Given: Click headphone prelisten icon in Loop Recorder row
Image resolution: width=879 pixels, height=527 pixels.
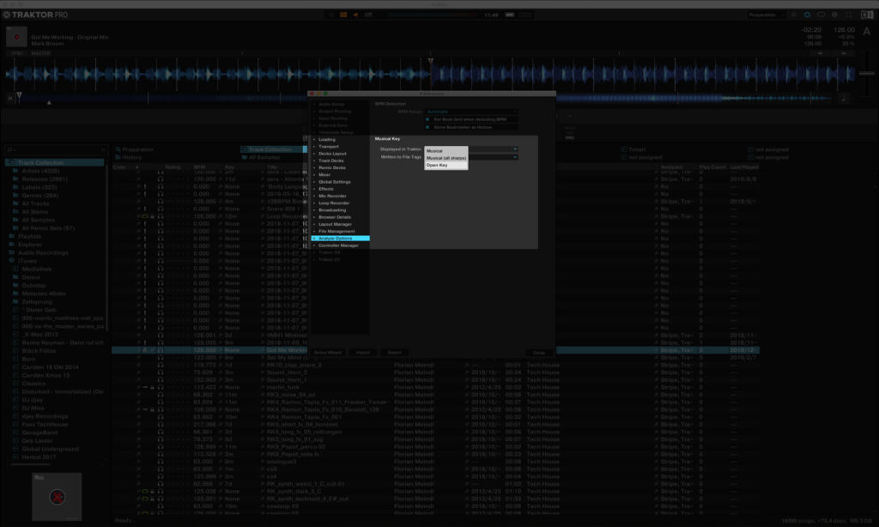Looking at the screenshot, I should pyautogui.click(x=161, y=215).
